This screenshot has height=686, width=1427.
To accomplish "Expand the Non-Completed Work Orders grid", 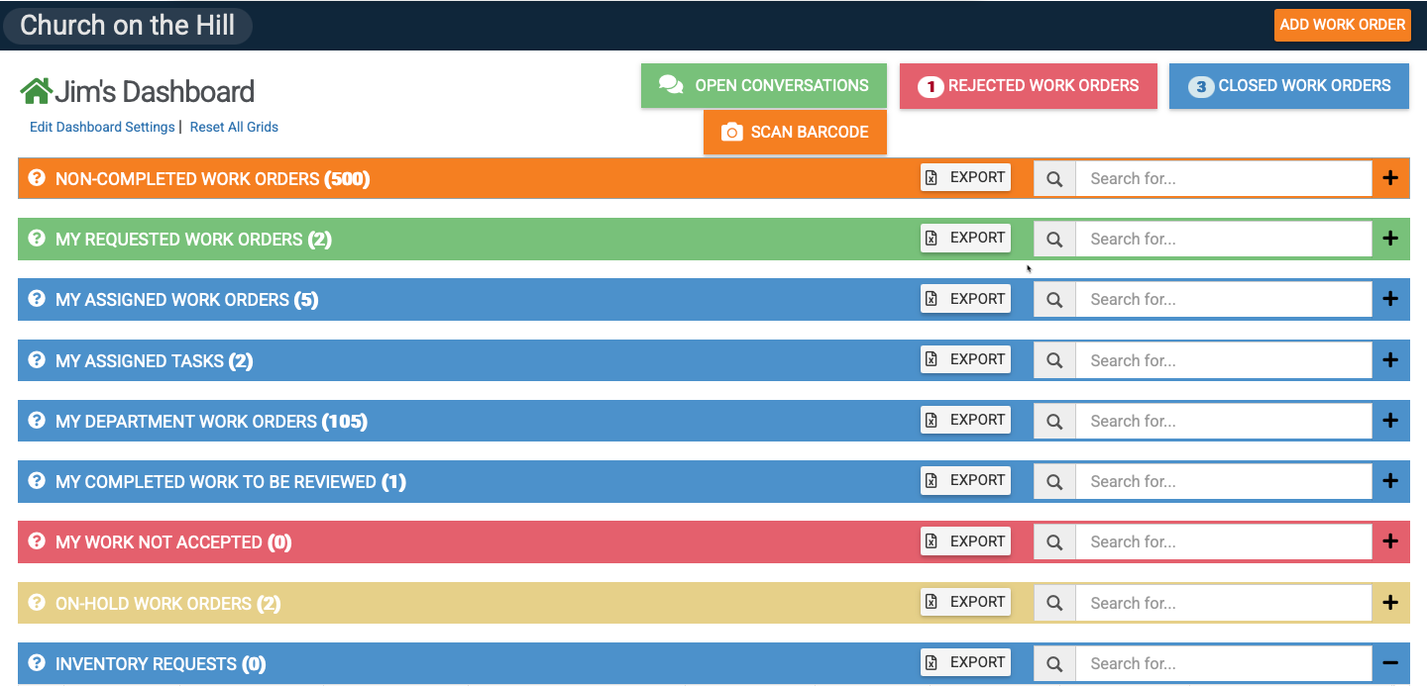I will click(1390, 178).
